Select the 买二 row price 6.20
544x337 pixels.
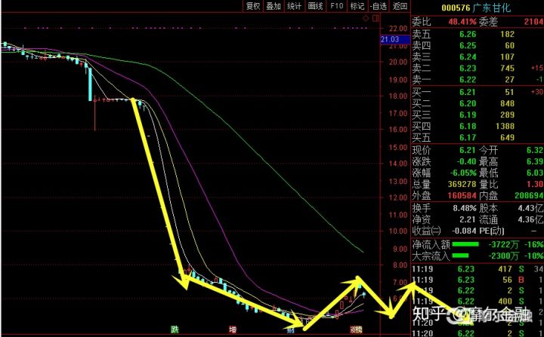(468, 103)
